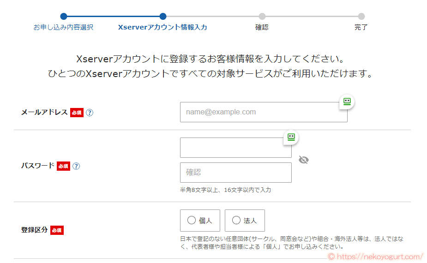This screenshot has height=263, width=427.
Task: Click password manager icon on password field
Action: coord(291,137)
